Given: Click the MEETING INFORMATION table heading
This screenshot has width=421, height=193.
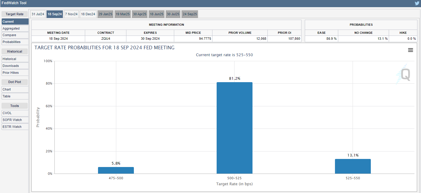Looking at the screenshot, I should click(x=166, y=24).
